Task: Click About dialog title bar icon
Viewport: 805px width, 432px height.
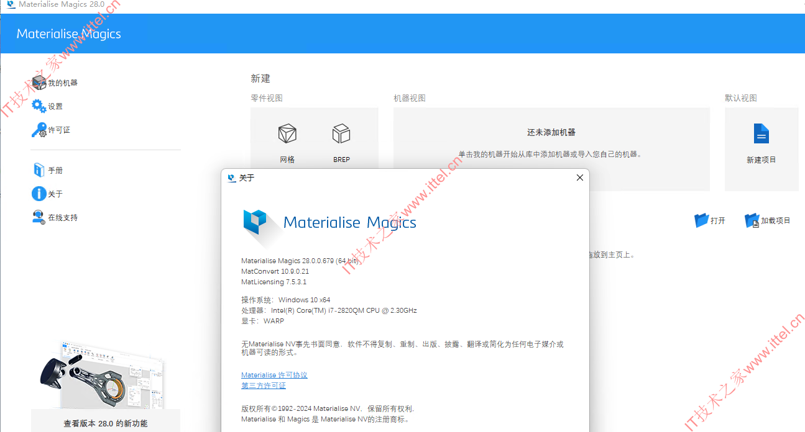Action: pyautogui.click(x=232, y=178)
